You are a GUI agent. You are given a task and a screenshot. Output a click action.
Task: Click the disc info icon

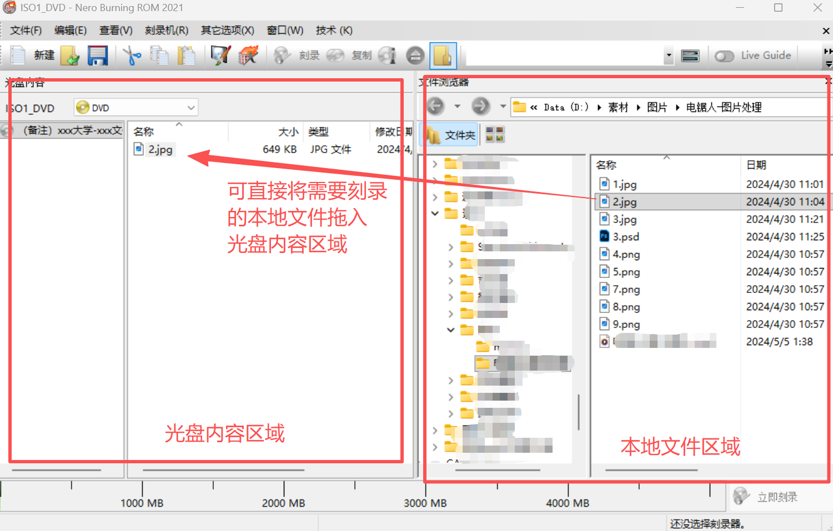[x=387, y=55]
